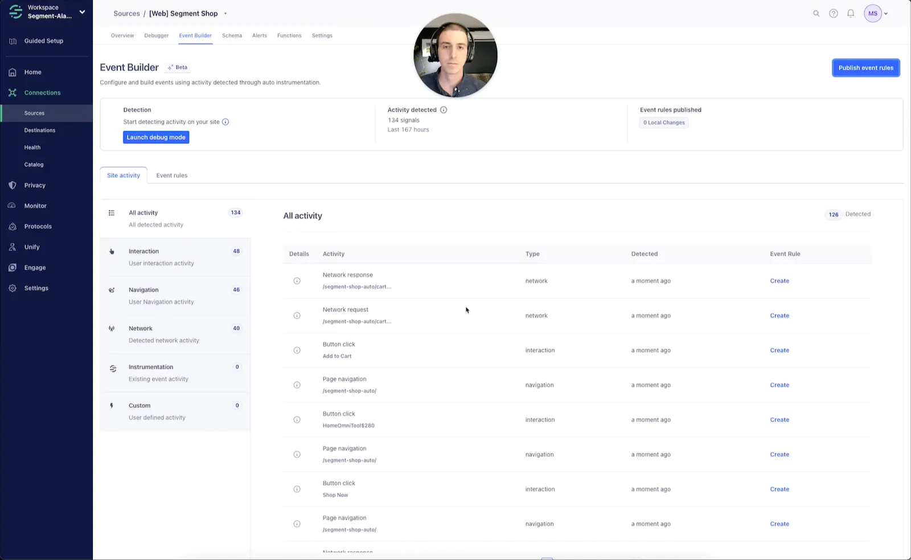The image size is (911, 560).
Task: Click the 0 Local Changes badge
Action: [x=664, y=122]
